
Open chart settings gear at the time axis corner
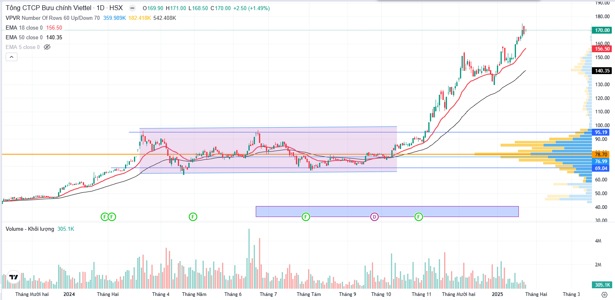pos(604,294)
